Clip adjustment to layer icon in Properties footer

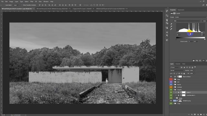[x=193, y=61]
